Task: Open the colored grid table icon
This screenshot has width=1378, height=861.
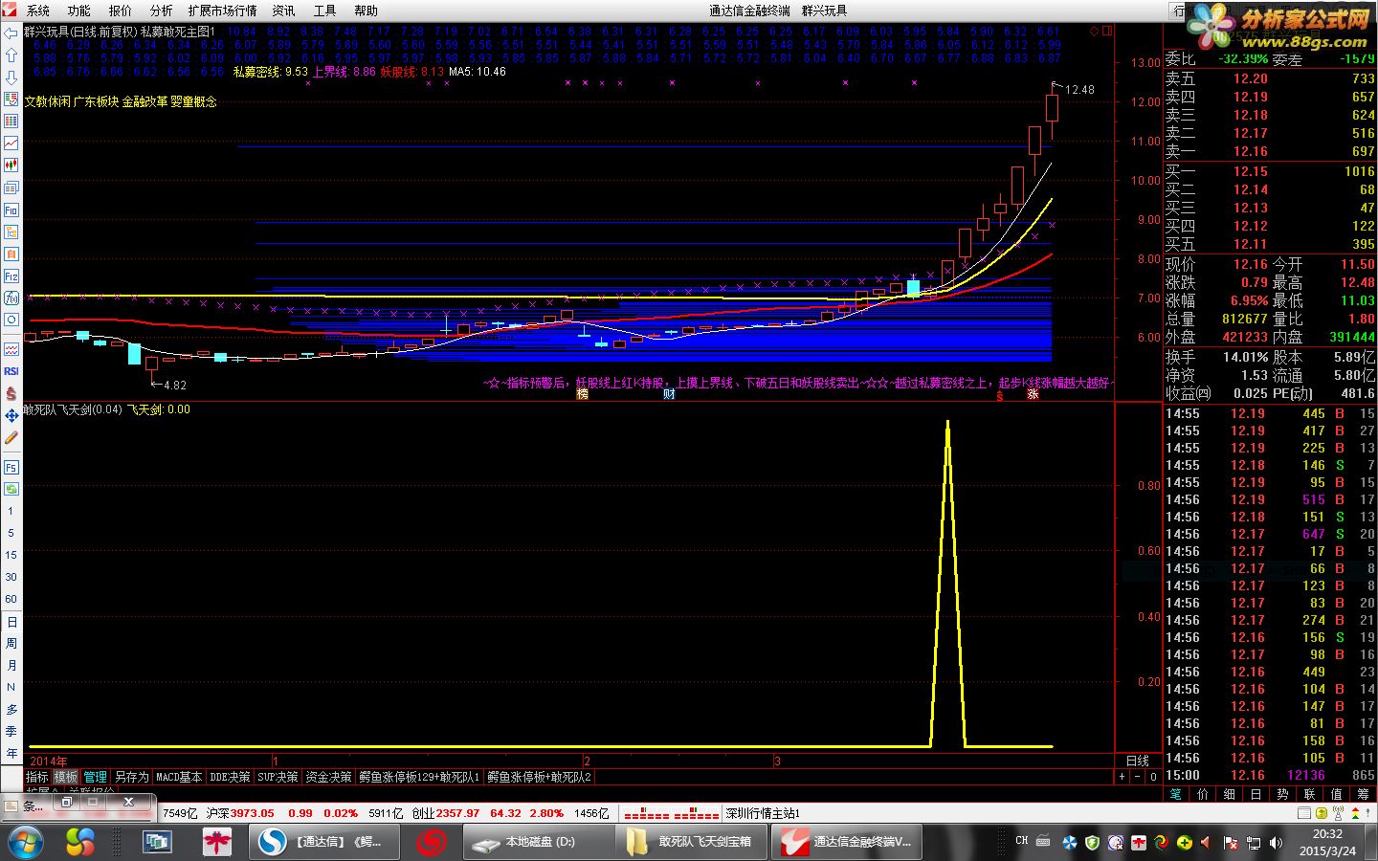Action: [x=11, y=121]
